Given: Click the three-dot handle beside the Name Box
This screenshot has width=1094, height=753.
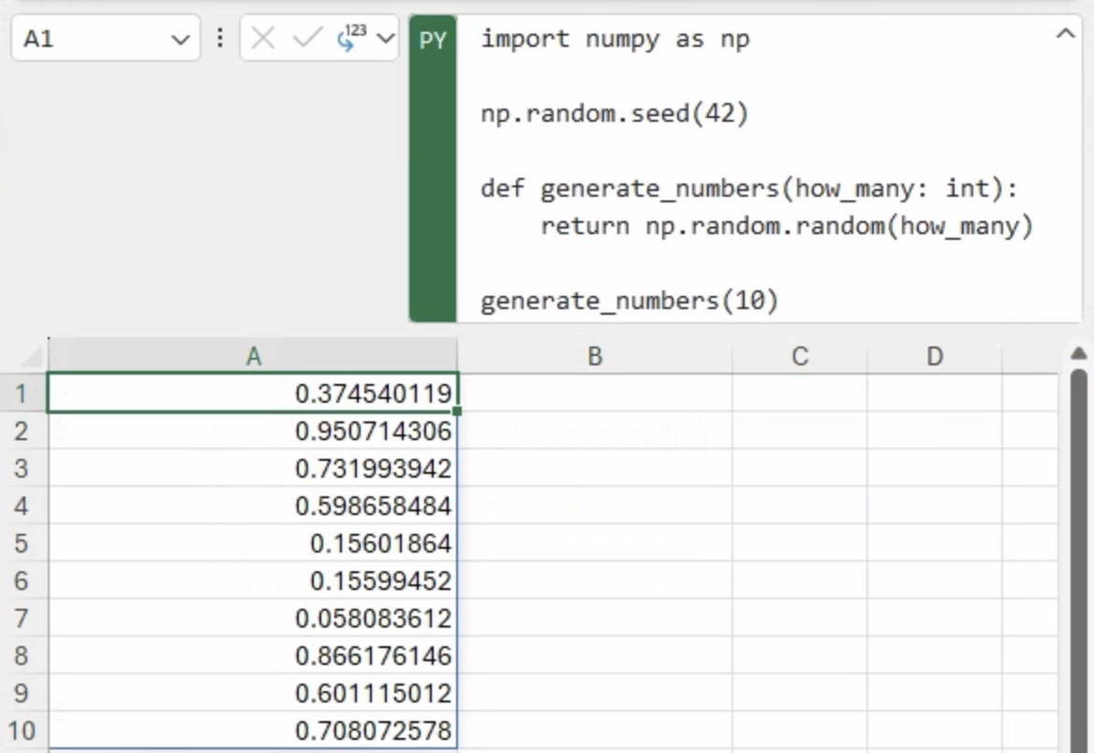Looking at the screenshot, I should pyautogui.click(x=220, y=38).
